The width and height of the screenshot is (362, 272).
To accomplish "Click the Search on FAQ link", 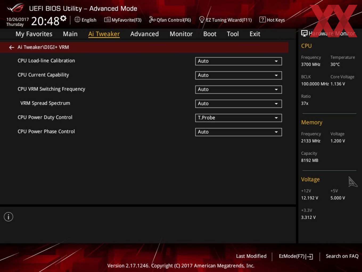I will (342, 256).
